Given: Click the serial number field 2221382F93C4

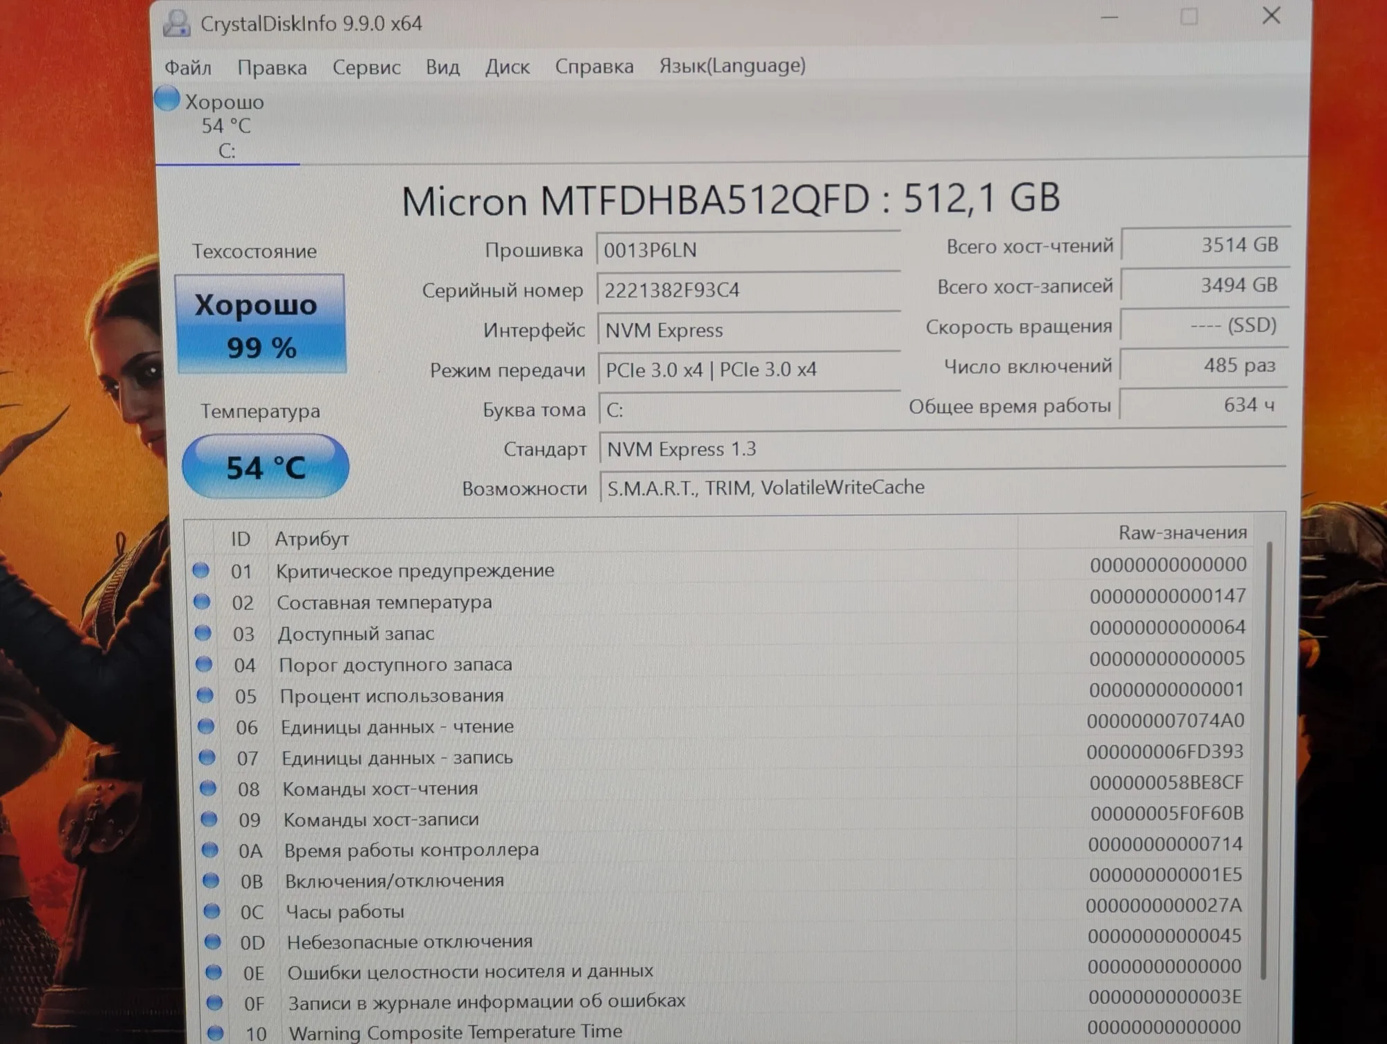Looking at the screenshot, I should [x=749, y=290].
